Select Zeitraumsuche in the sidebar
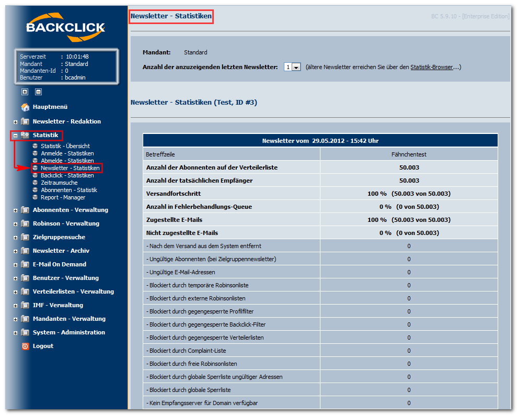This screenshot has width=517, height=415. pyautogui.click(x=59, y=183)
